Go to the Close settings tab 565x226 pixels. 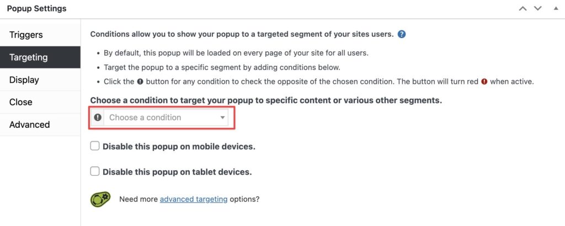tap(40, 102)
